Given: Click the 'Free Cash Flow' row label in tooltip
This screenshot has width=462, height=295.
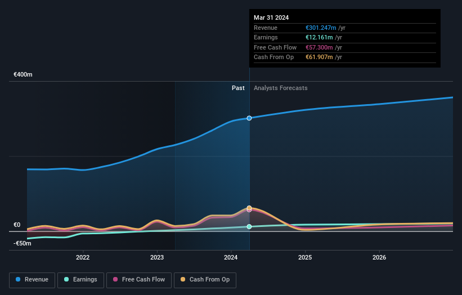Looking at the screenshot, I should point(275,47).
